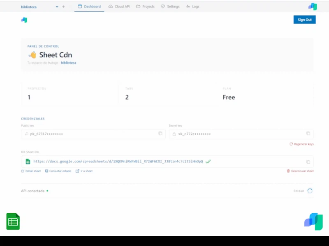Copy the secret key
The height and width of the screenshot is (246, 329).
[308, 134]
